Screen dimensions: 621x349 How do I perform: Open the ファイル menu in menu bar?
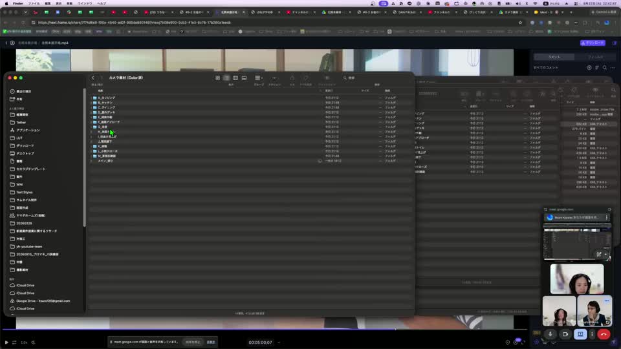pyautogui.click(x=34, y=3)
